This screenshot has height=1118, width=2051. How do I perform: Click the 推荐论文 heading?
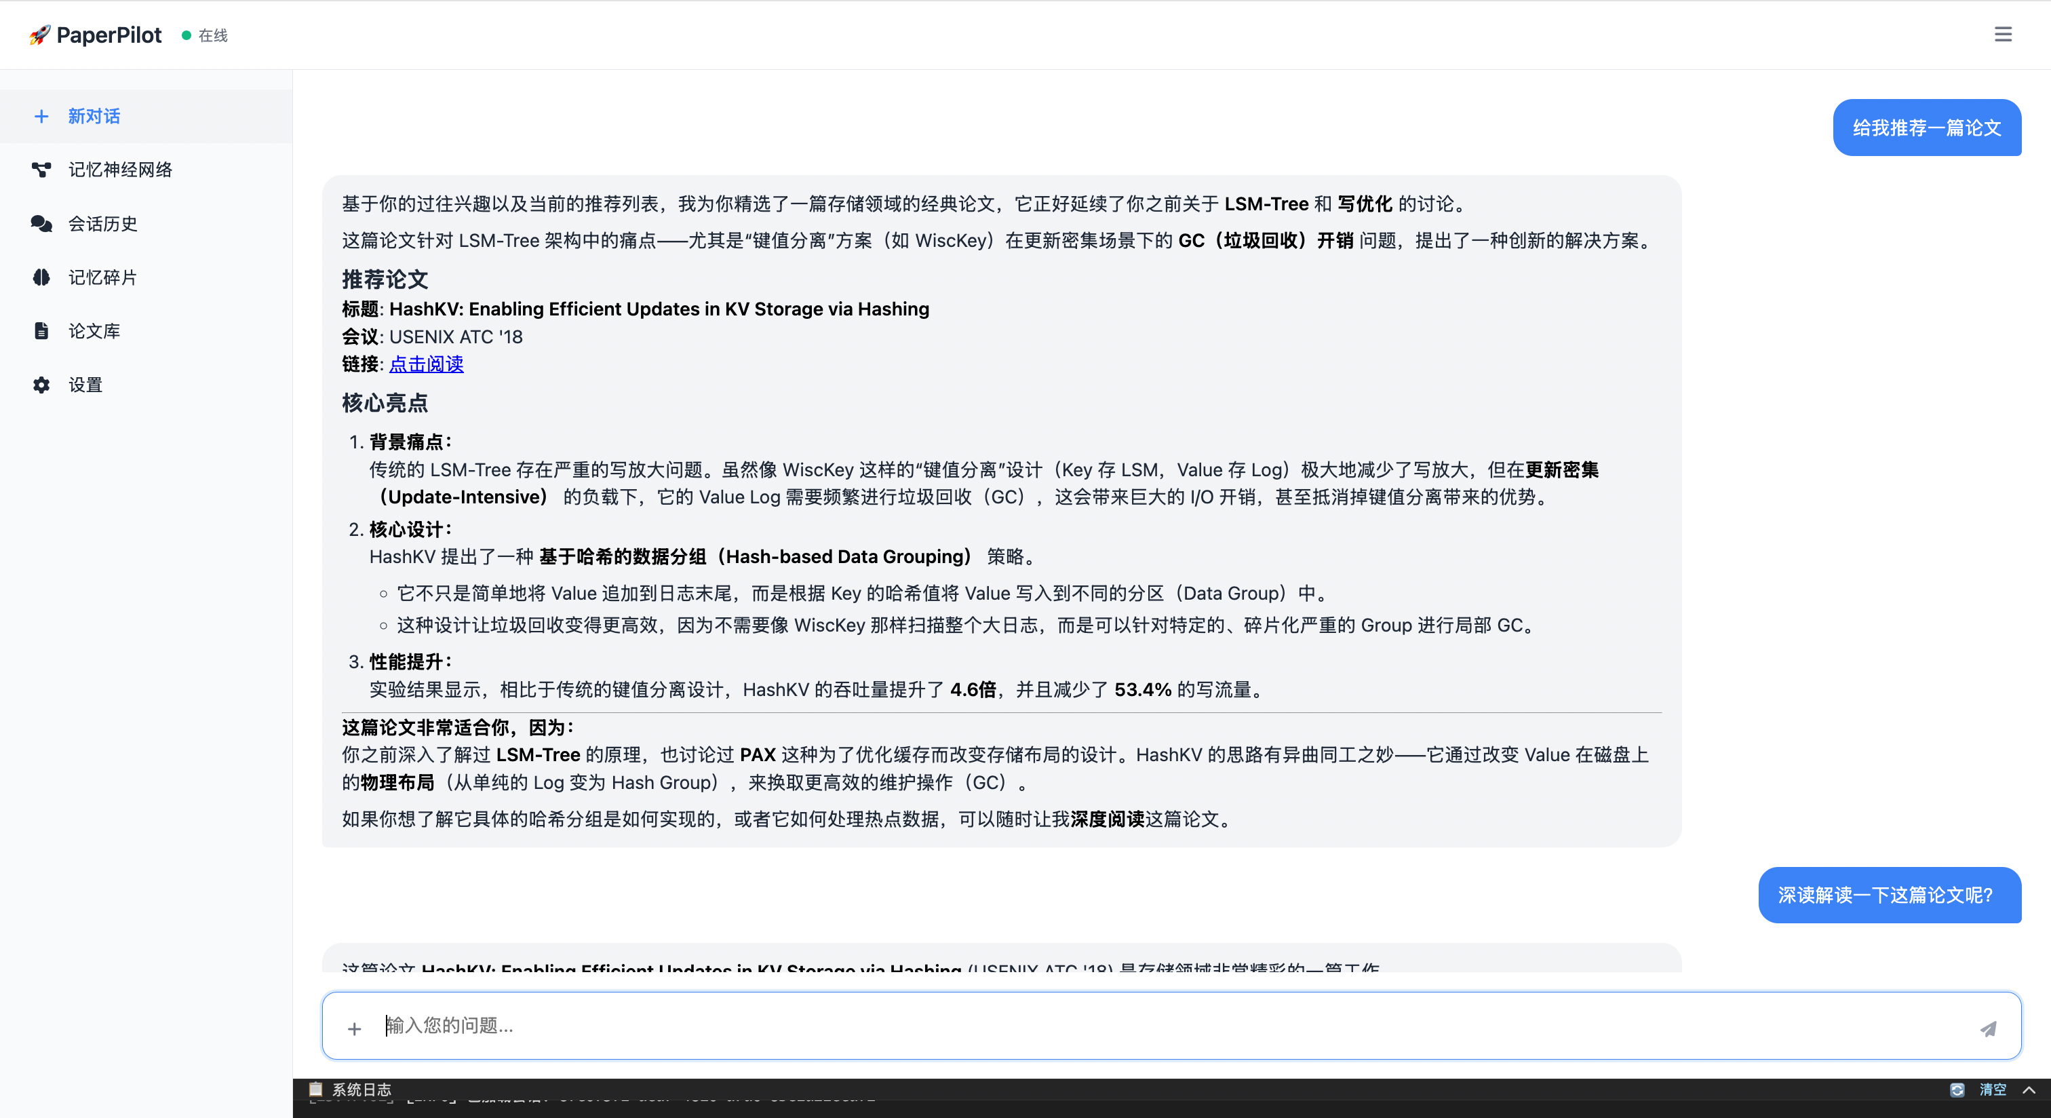coord(385,279)
